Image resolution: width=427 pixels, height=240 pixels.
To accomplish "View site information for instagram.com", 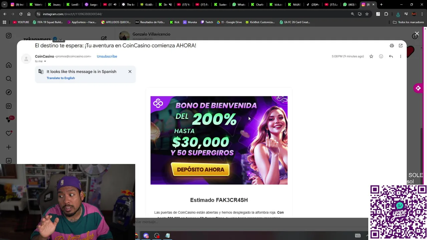I will pos(38,14).
